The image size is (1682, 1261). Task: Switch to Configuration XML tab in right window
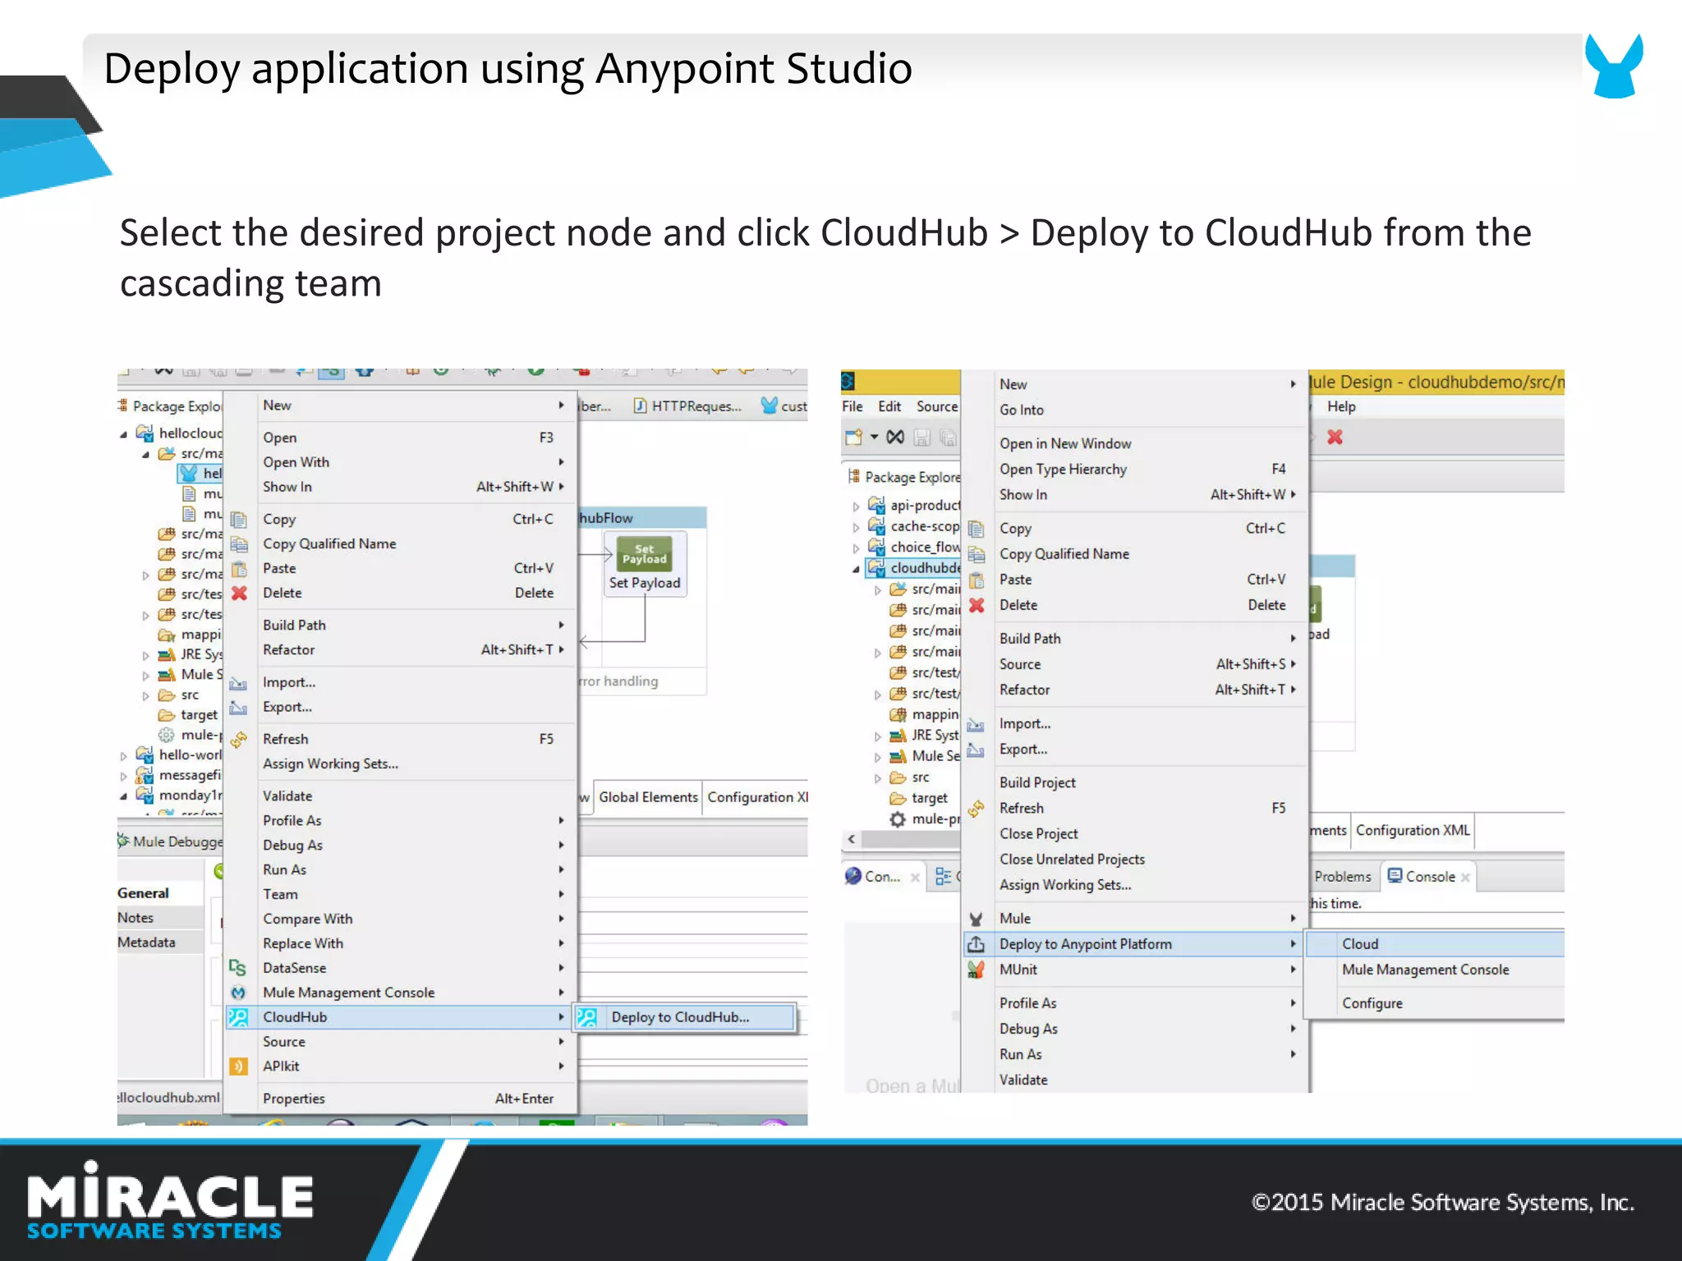1413,830
